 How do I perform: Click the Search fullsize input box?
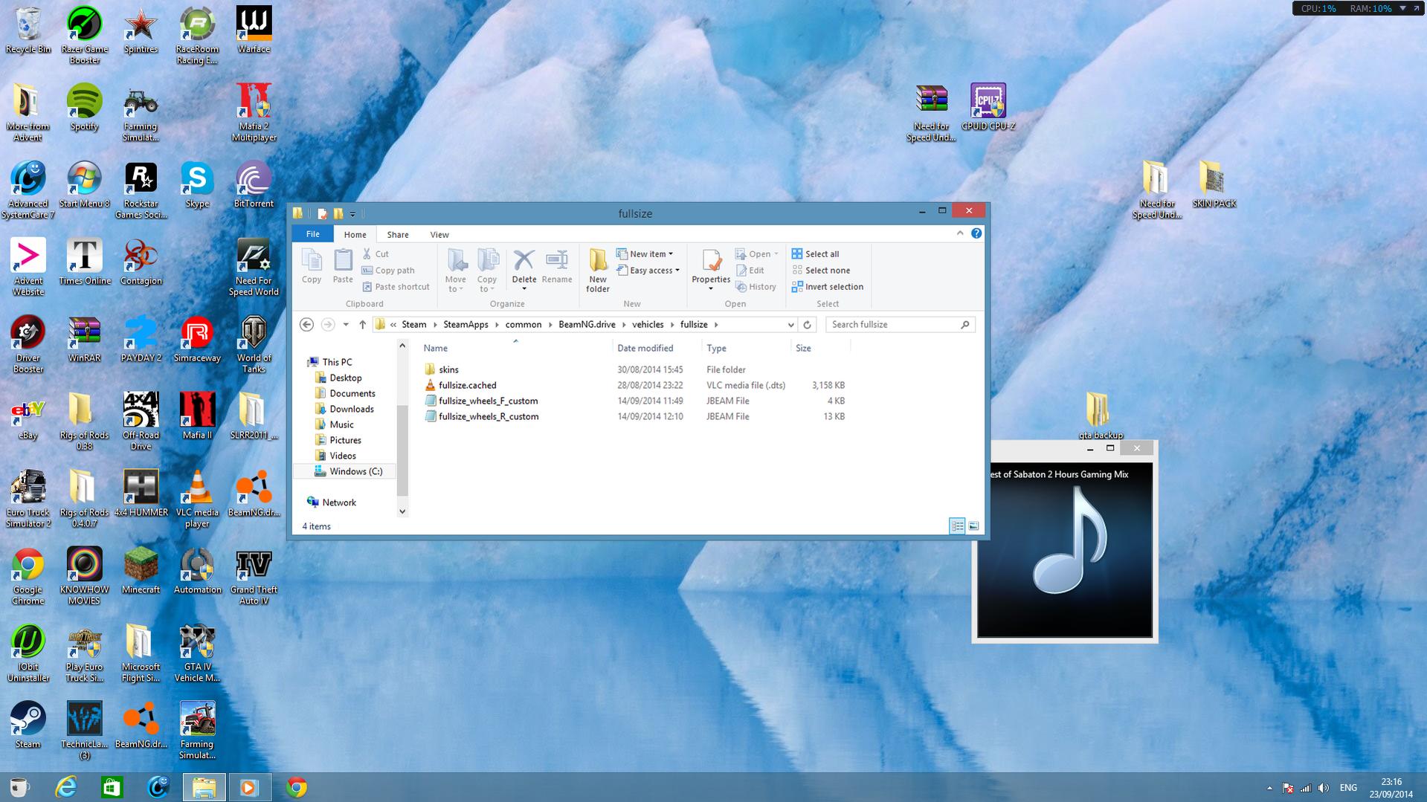pyautogui.click(x=892, y=325)
